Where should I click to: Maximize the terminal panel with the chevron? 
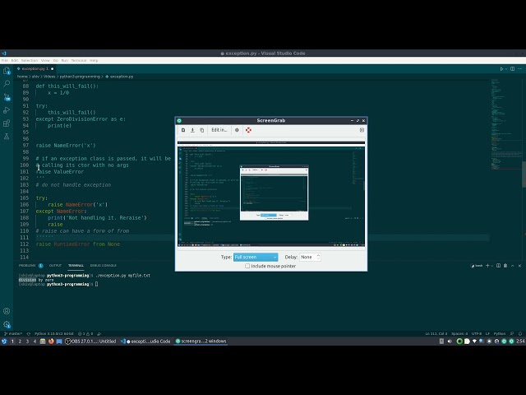tap(513, 266)
